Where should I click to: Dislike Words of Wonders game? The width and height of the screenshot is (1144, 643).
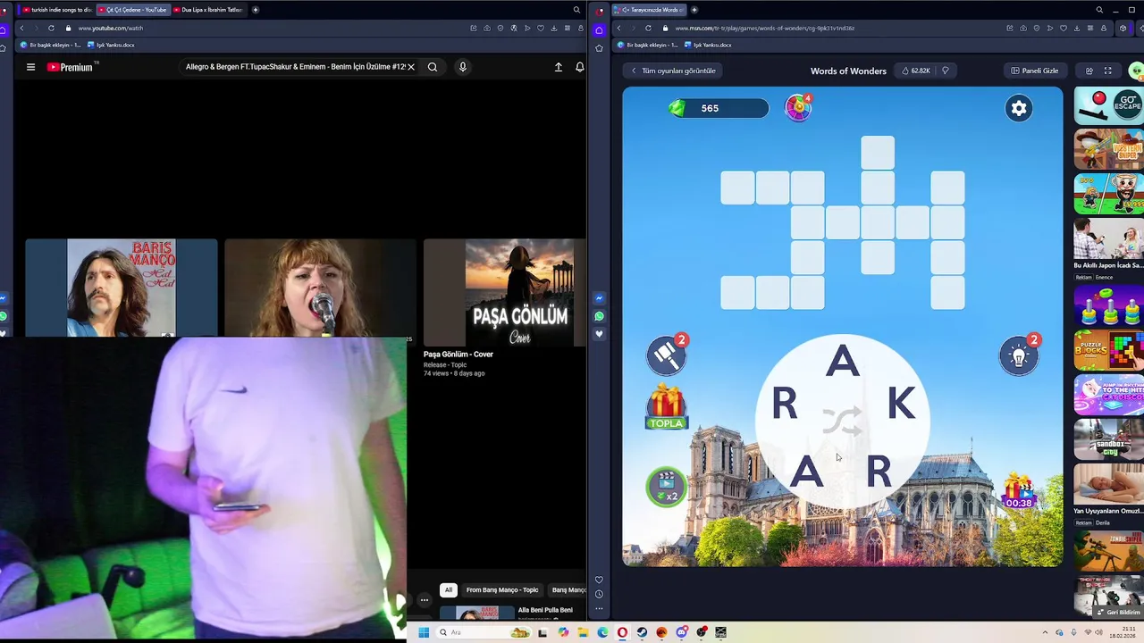click(x=945, y=71)
